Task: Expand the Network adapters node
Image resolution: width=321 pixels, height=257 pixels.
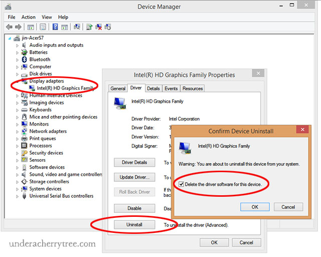Action: point(17,132)
